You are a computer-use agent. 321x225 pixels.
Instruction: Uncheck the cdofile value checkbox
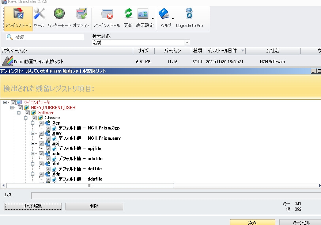coord(48,159)
